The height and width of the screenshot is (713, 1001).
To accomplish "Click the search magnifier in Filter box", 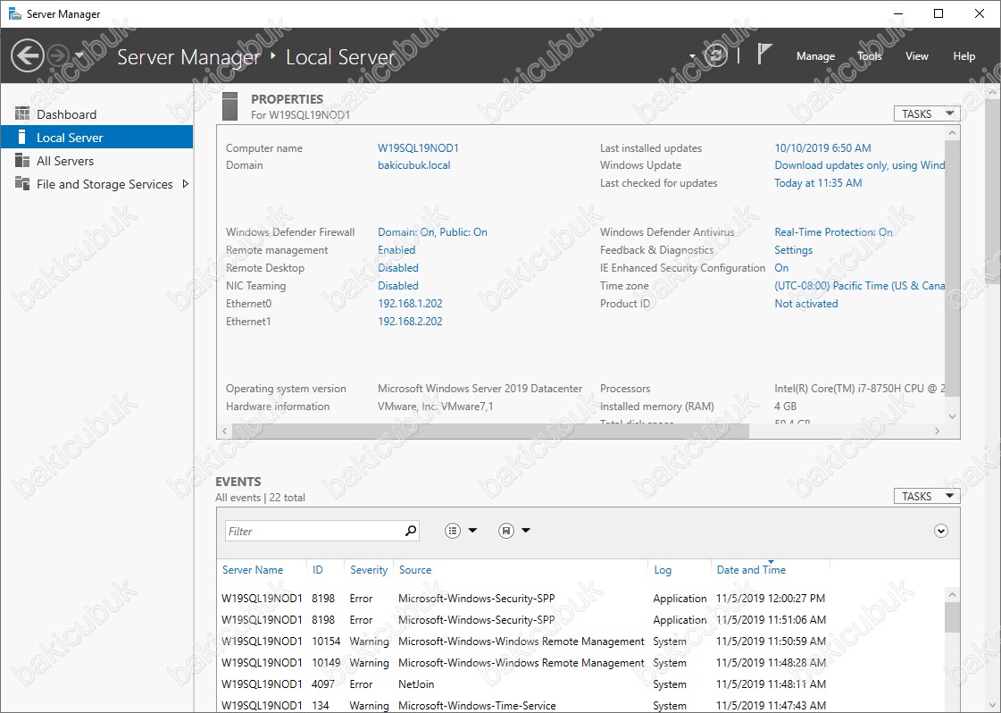I will click(411, 530).
